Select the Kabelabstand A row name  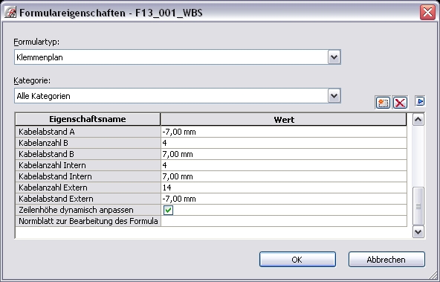[x=88, y=132]
